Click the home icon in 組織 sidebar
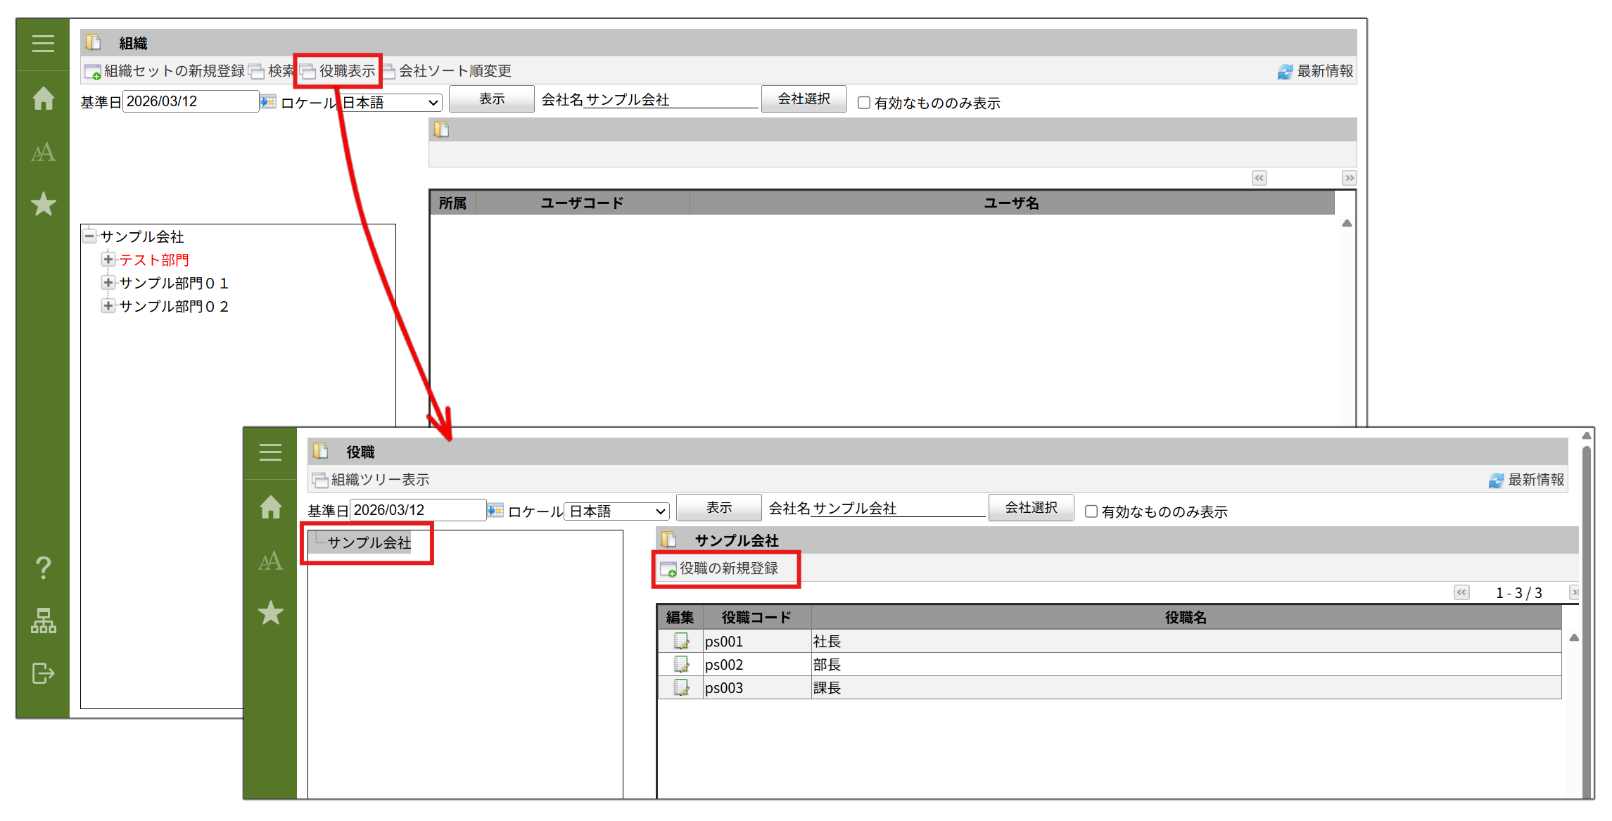The image size is (1612, 821). (x=43, y=98)
